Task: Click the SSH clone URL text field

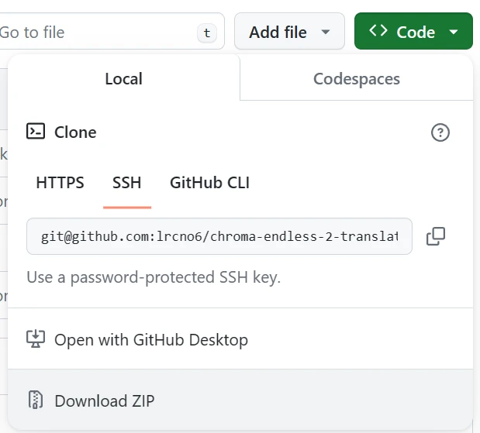Action: pyautogui.click(x=219, y=236)
